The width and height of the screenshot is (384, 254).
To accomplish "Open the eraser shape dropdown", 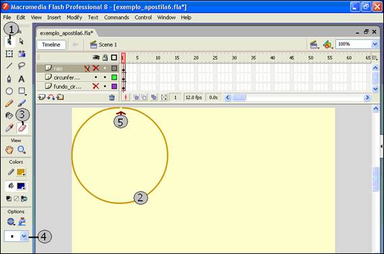I will coord(24,236).
